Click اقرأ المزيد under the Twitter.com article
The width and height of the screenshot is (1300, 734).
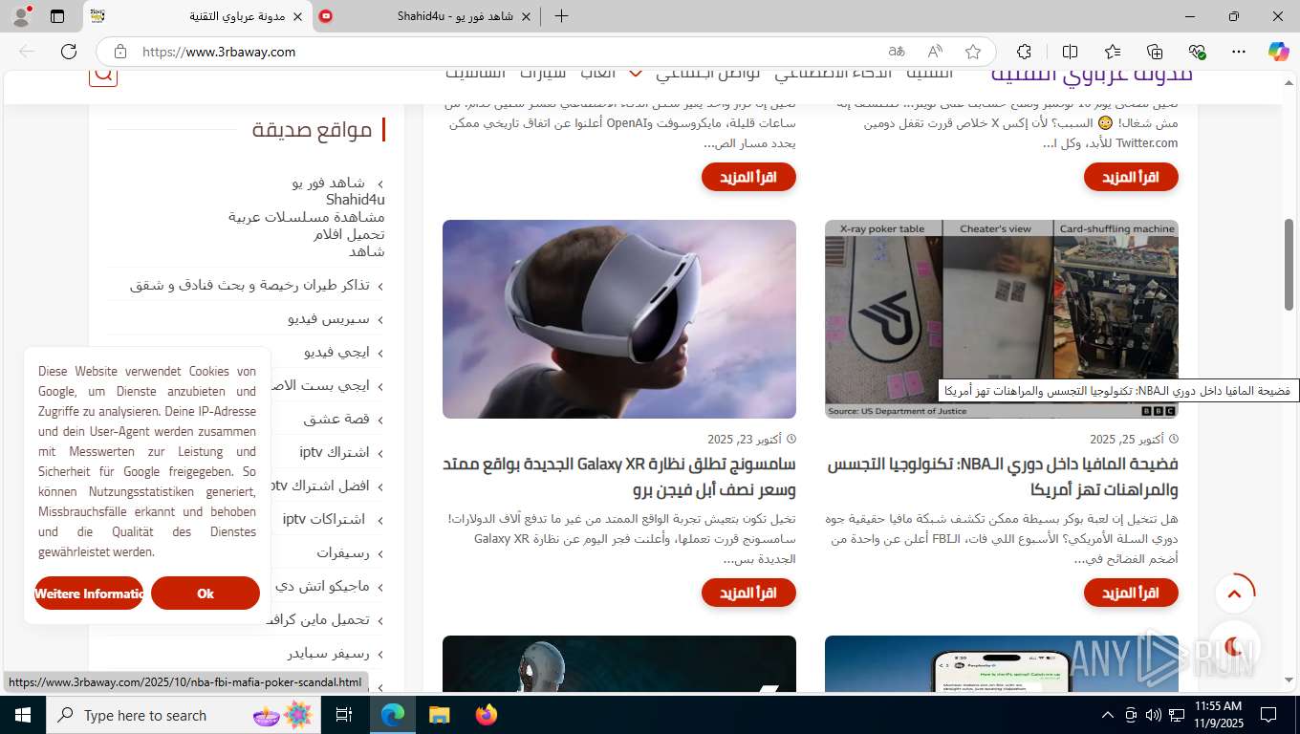point(1131,177)
